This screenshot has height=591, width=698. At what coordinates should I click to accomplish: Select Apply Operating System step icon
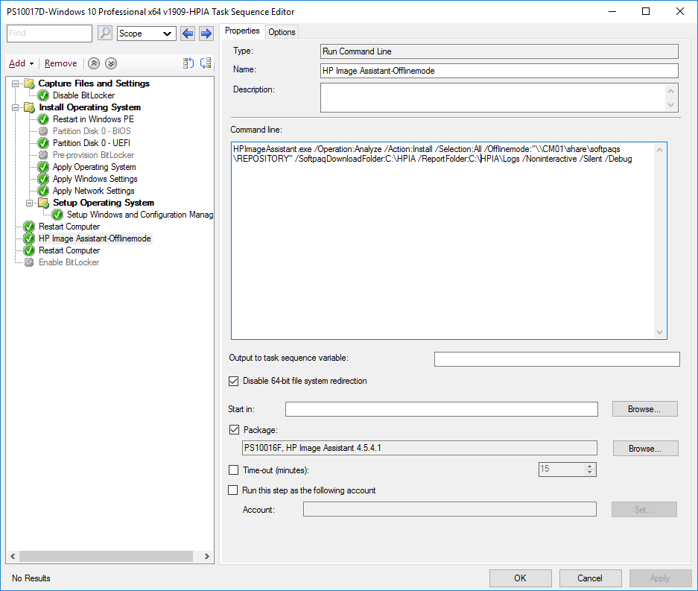coord(43,167)
